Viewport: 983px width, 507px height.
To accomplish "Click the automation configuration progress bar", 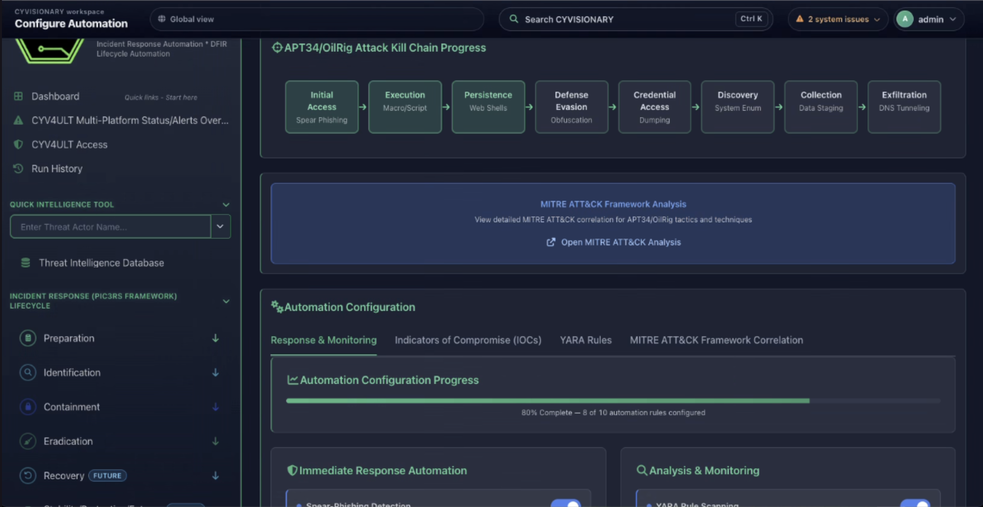I will point(613,401).
